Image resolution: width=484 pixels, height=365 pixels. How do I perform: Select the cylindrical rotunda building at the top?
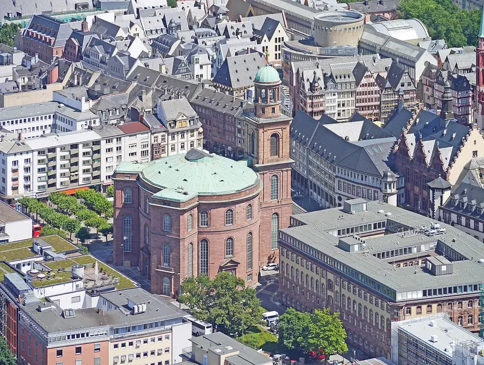click(338, 28)
